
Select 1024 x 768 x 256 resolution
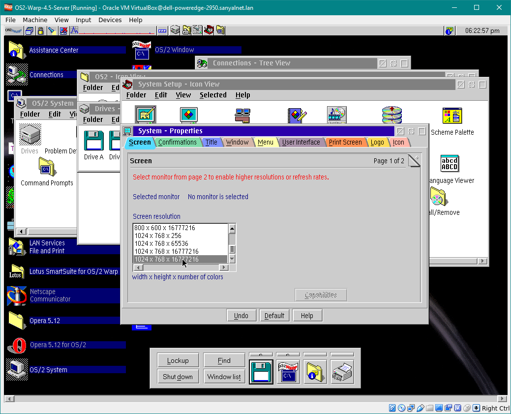(x=180, y=236)
